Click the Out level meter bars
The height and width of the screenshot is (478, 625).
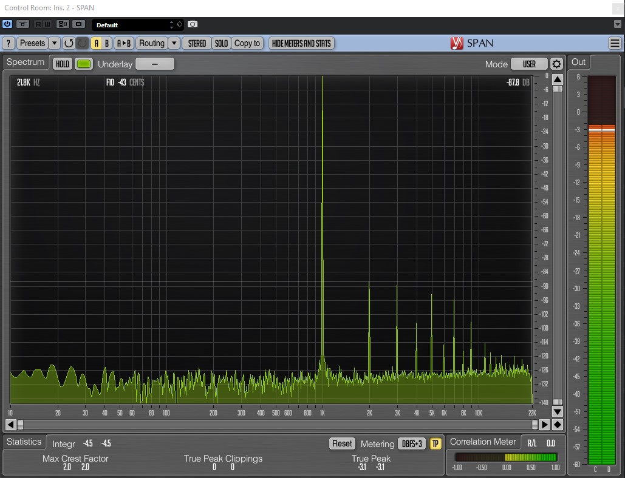(x=602, y=270)
